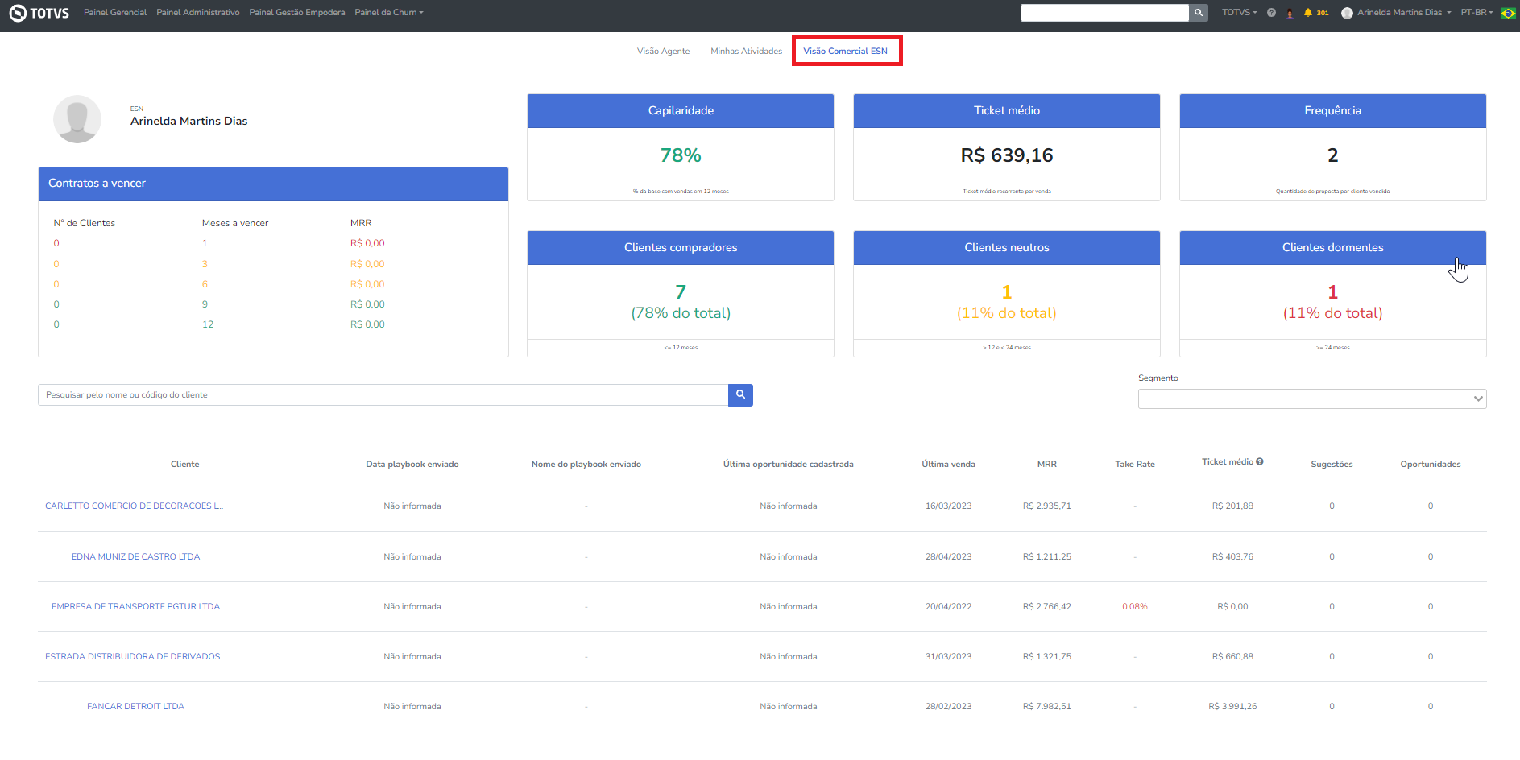Open client CARLETTO COMERCIO DE DECORACOES

[134, 506]
